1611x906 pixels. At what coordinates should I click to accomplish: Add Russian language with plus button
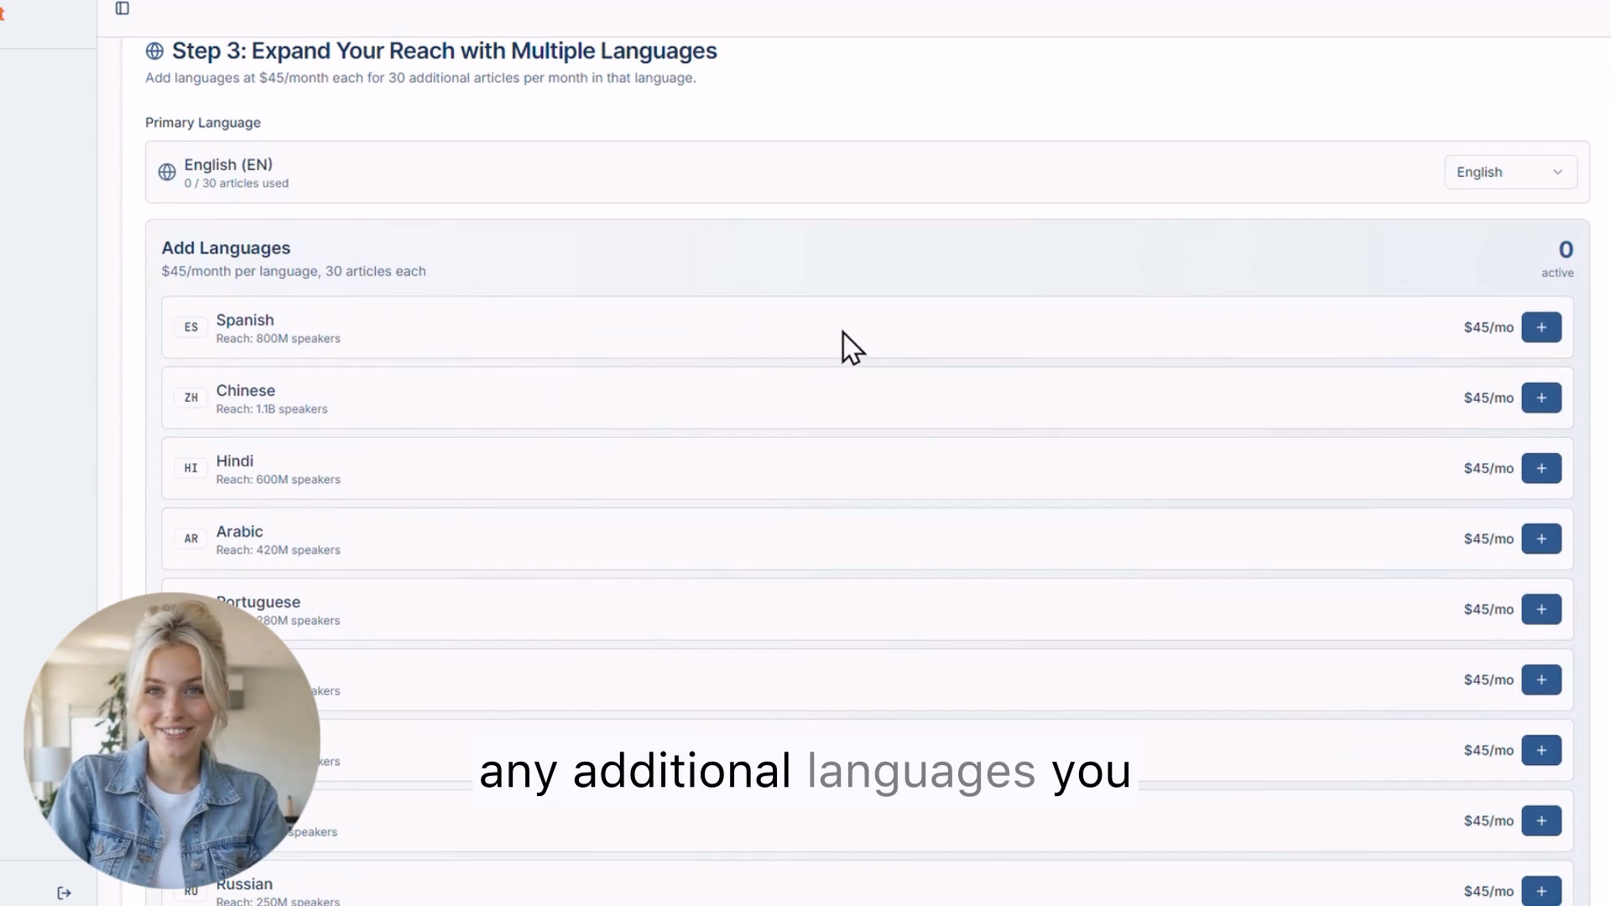1541,890
